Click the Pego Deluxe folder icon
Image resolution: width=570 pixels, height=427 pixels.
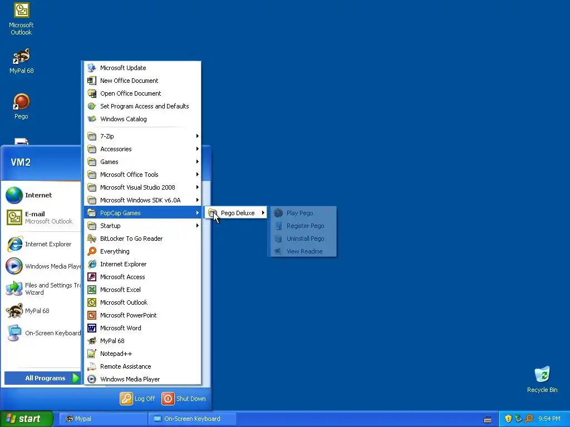pos(213,213)
